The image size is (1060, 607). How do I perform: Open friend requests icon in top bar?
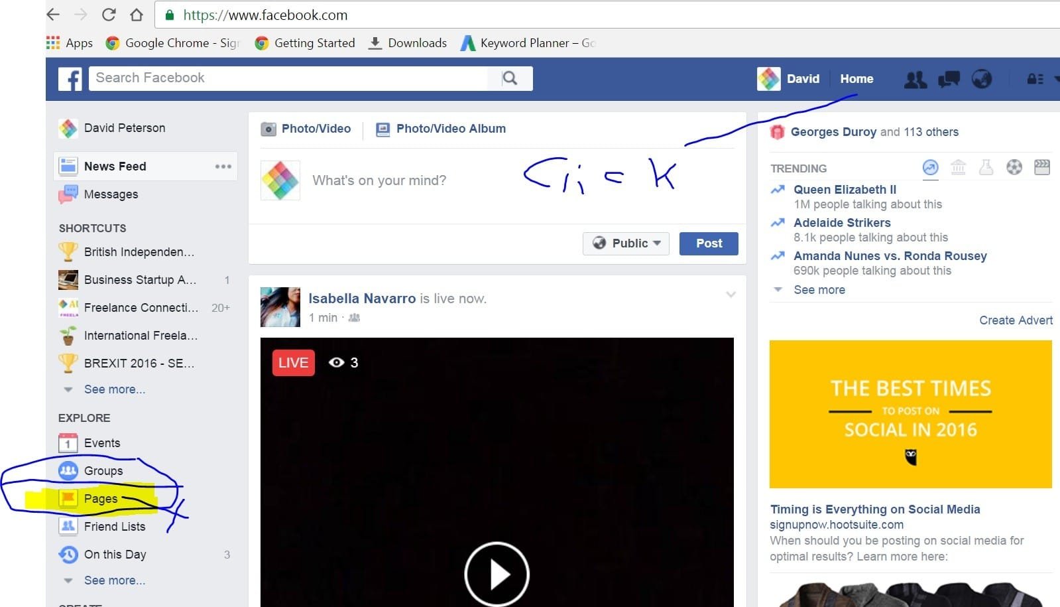tap(915, 79)
